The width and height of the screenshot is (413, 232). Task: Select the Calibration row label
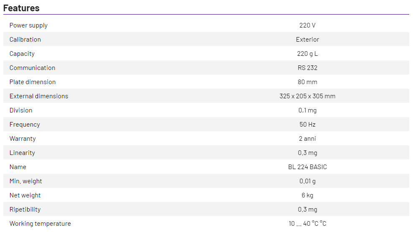25,40
